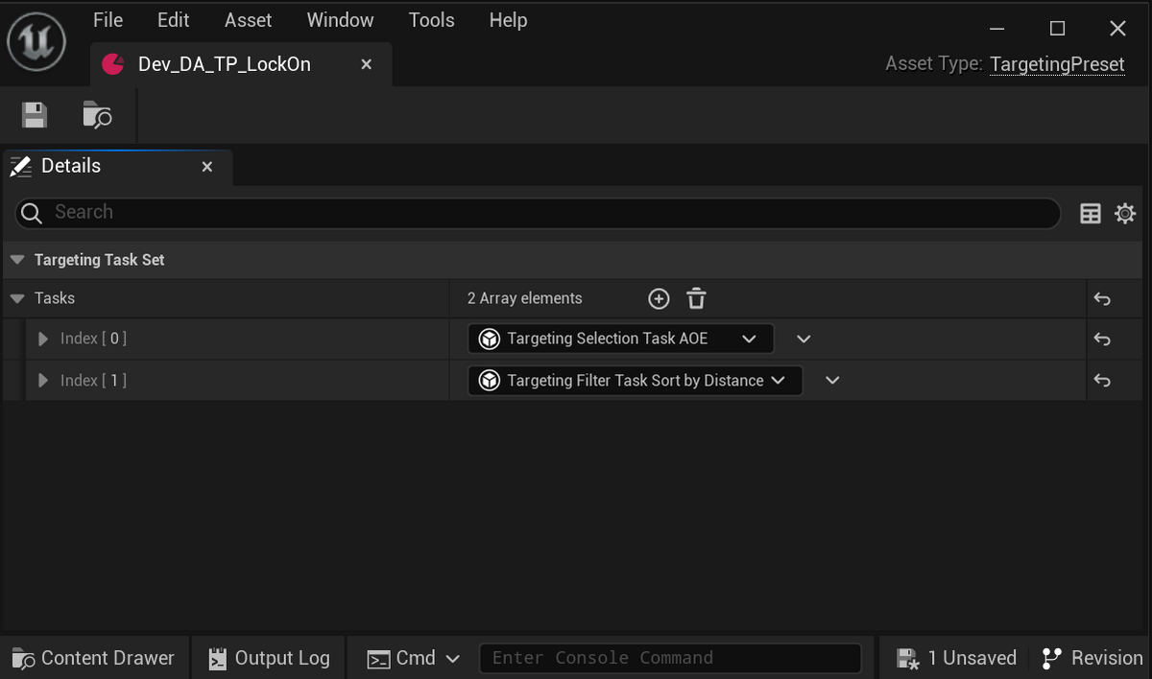
Task: Click the TargetingPreset asset type link
Action: tap(1057, 64)
